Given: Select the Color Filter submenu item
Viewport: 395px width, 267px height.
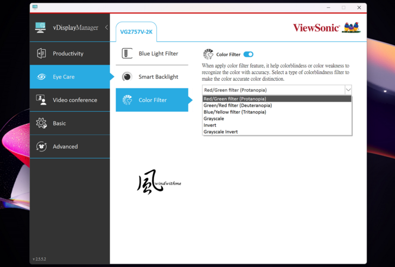Looking at the screenshot, I should 152,100.
